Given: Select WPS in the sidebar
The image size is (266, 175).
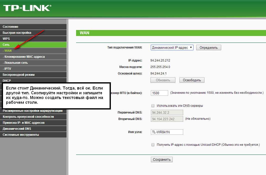Looking at the screenshot, I should point(33,39).
